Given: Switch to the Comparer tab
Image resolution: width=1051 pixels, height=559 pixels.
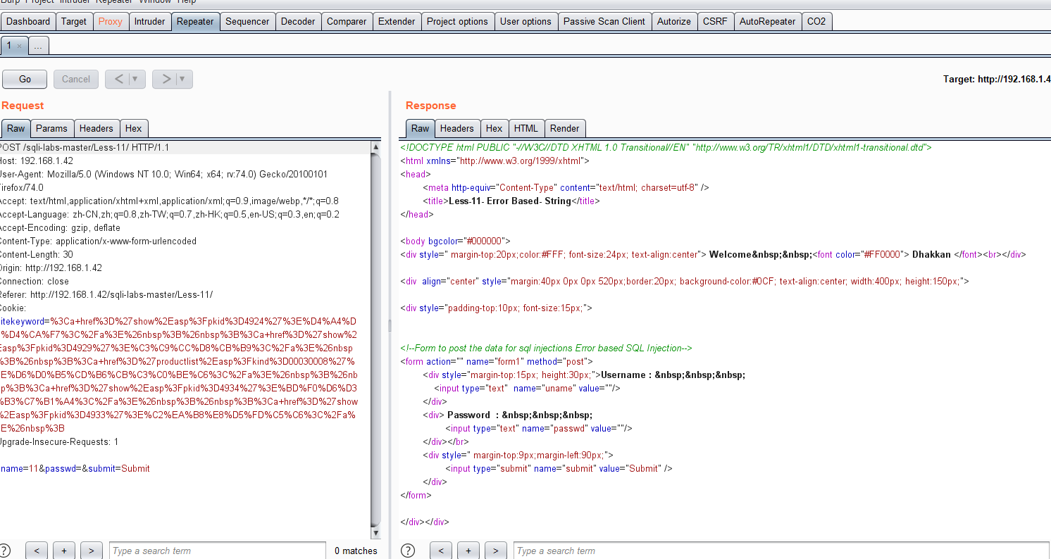Looking at the screenshot, I should click(347, 21).
